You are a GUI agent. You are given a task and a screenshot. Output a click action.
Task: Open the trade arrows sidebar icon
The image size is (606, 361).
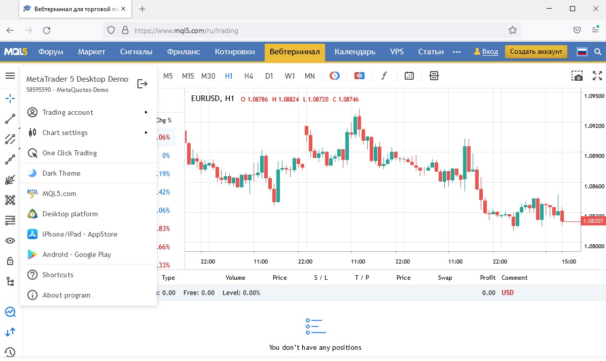pos(10,332)
